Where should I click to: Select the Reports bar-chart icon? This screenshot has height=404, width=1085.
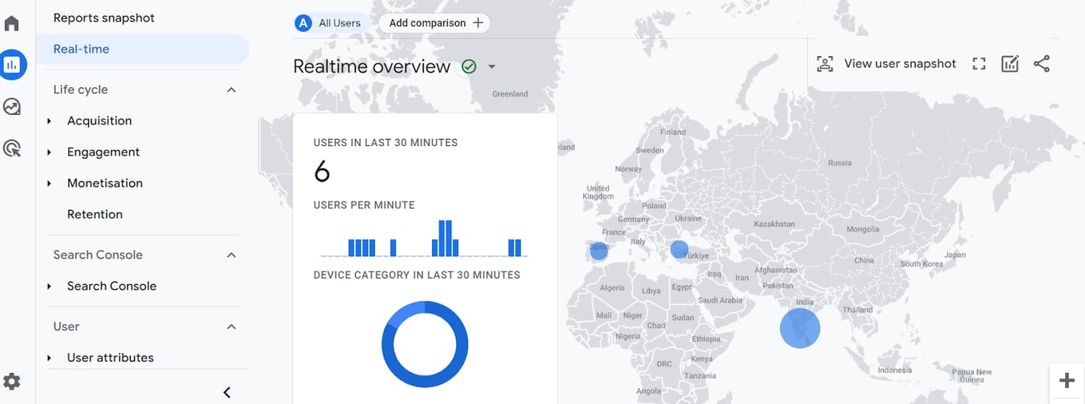pos(12,65)
